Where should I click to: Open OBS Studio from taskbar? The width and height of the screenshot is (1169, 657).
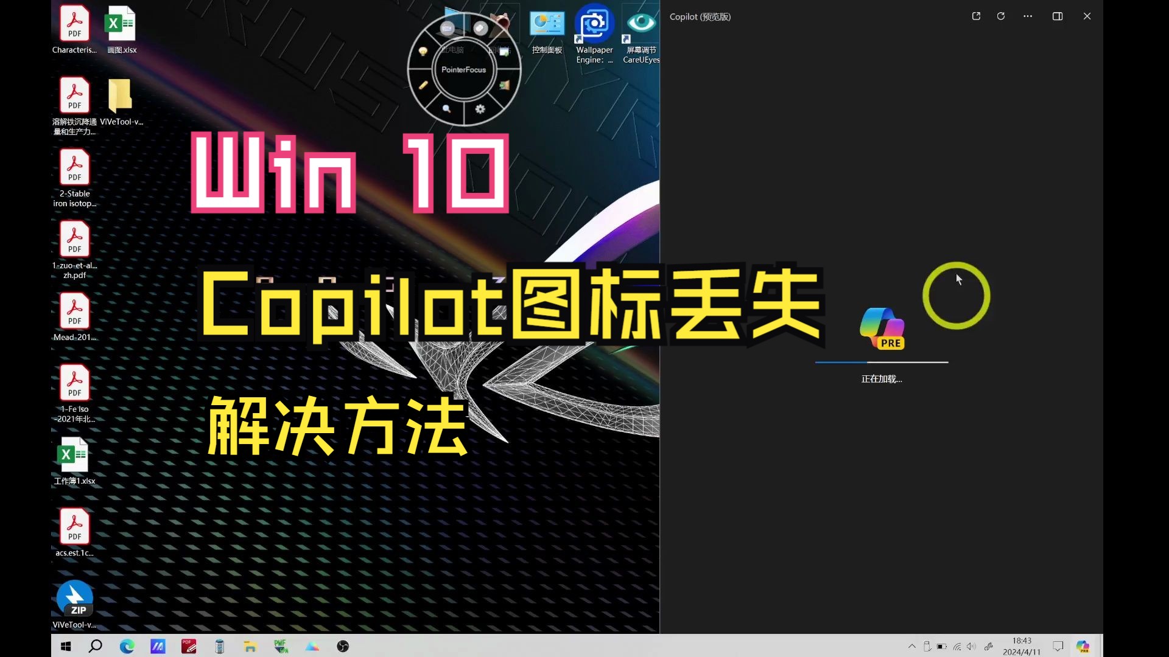pyautogui.click(x=343, y=646)
